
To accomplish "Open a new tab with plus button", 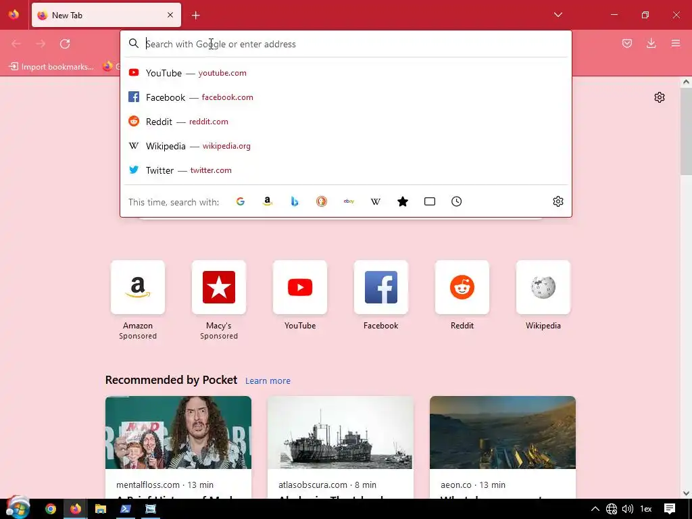I will click(x=196, y=16).
